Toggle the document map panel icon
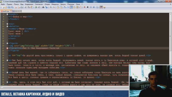172x97 pixels. (77, 7)
